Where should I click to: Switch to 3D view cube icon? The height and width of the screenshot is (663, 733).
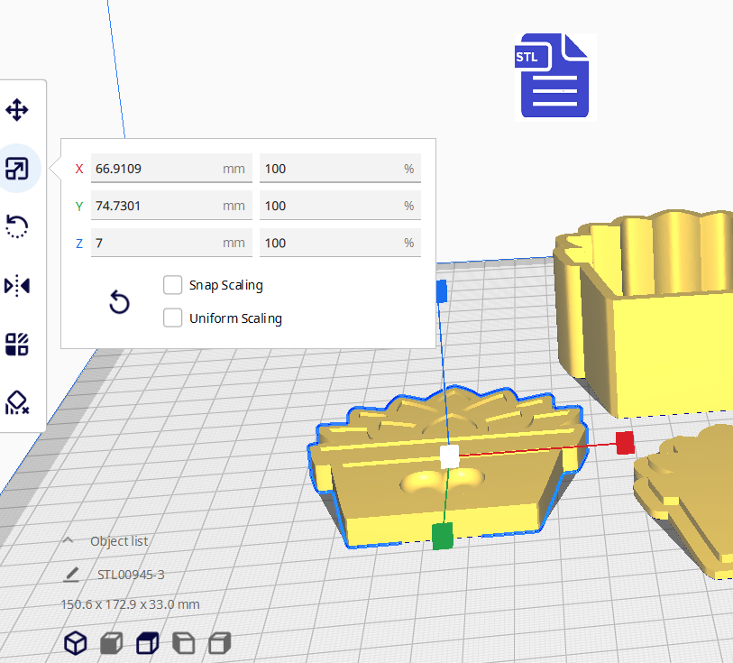pyautogui.click(x=76, y=643)
